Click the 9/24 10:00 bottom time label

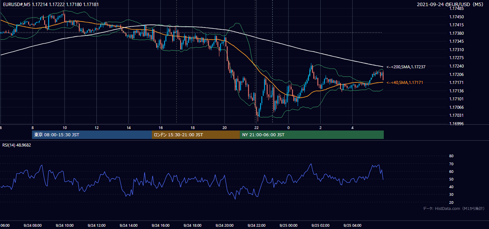coord(64,226)
